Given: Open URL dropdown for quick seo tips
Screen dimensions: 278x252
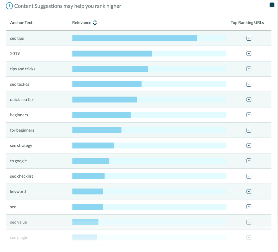Looking at the screenshot, I should click(x=249, y=100).
